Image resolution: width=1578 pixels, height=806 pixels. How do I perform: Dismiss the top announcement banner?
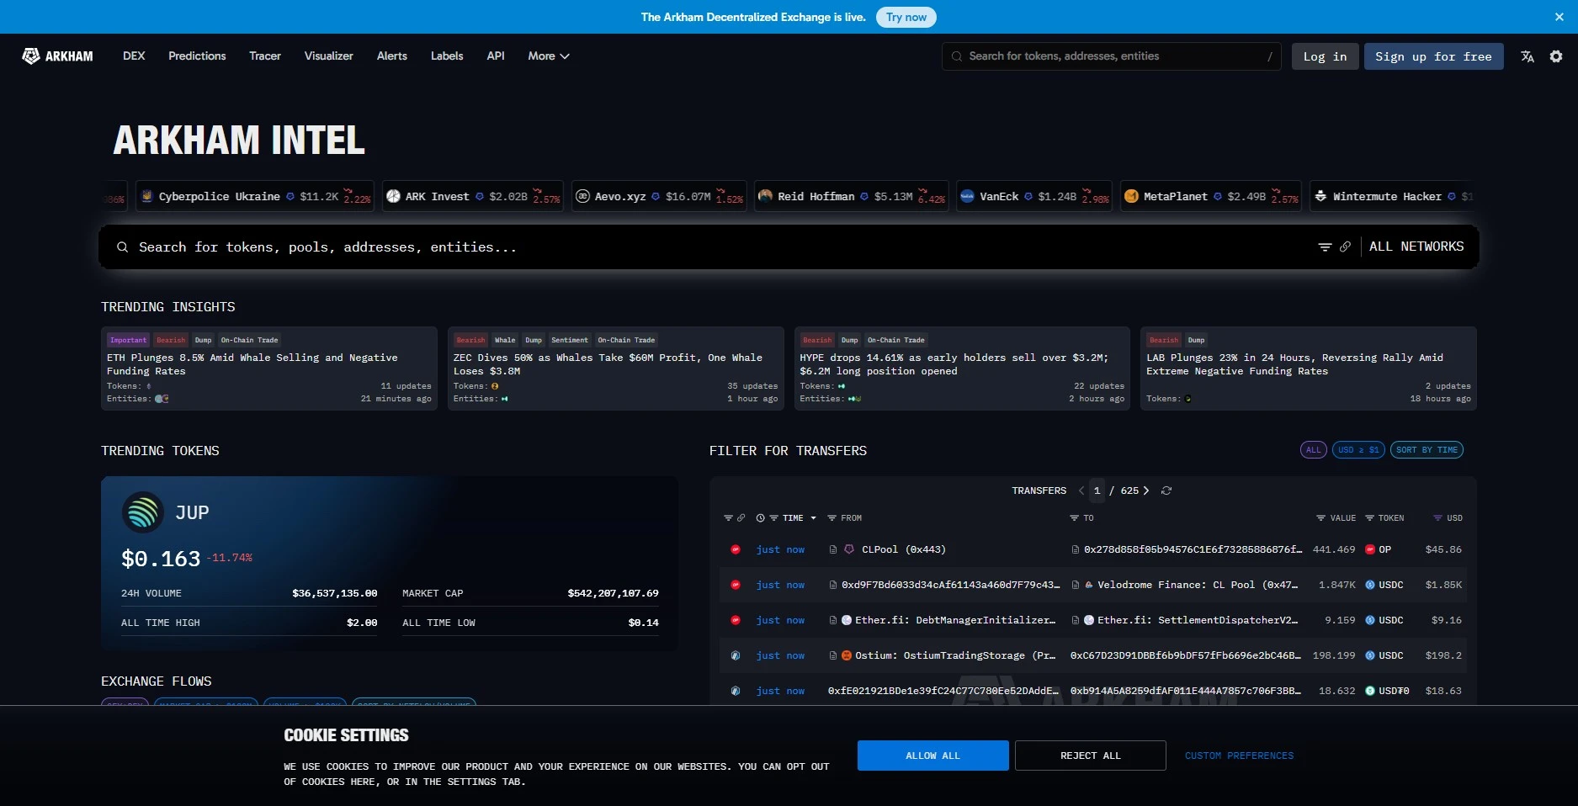pyautogui.click(x=1559, y=17)
